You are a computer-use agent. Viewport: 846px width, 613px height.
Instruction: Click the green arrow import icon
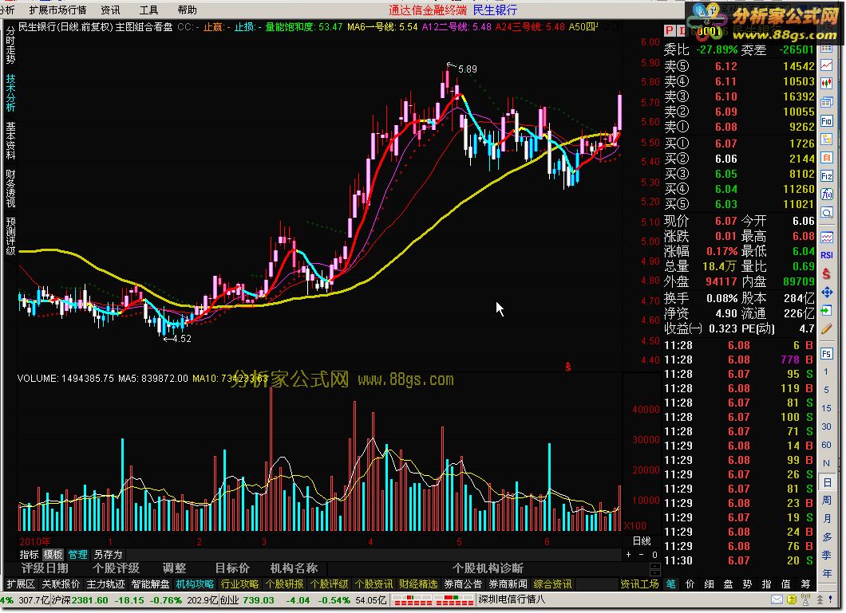827,310
